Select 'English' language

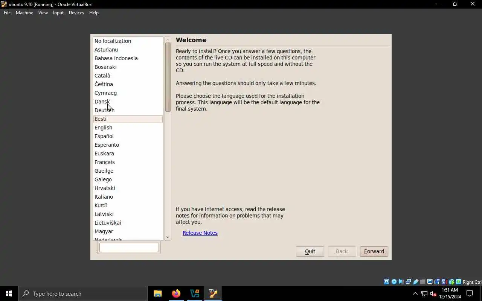pyautogui.click(x=128, y=128)
